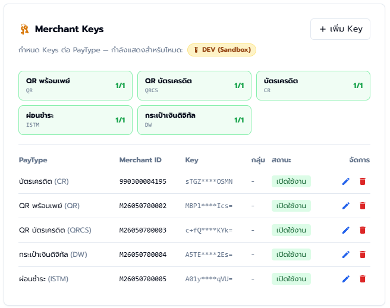
Task: Click the สถานะ column header
Action: 281,160
